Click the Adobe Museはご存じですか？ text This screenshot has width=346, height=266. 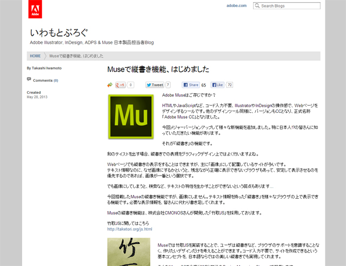click(189, 95)
